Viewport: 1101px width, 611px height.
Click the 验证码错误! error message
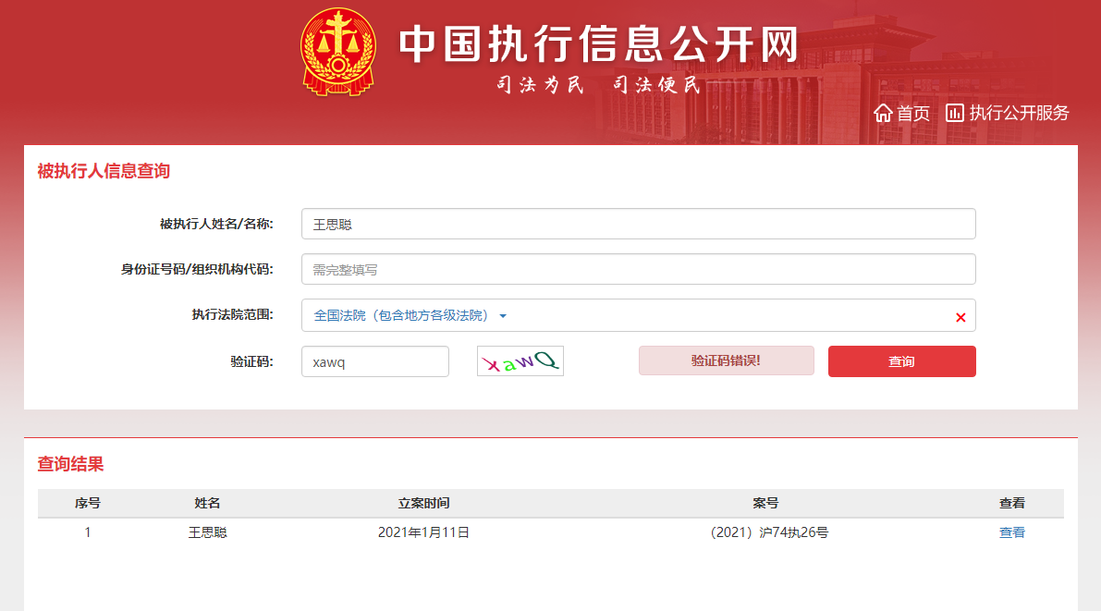(726, 360)
